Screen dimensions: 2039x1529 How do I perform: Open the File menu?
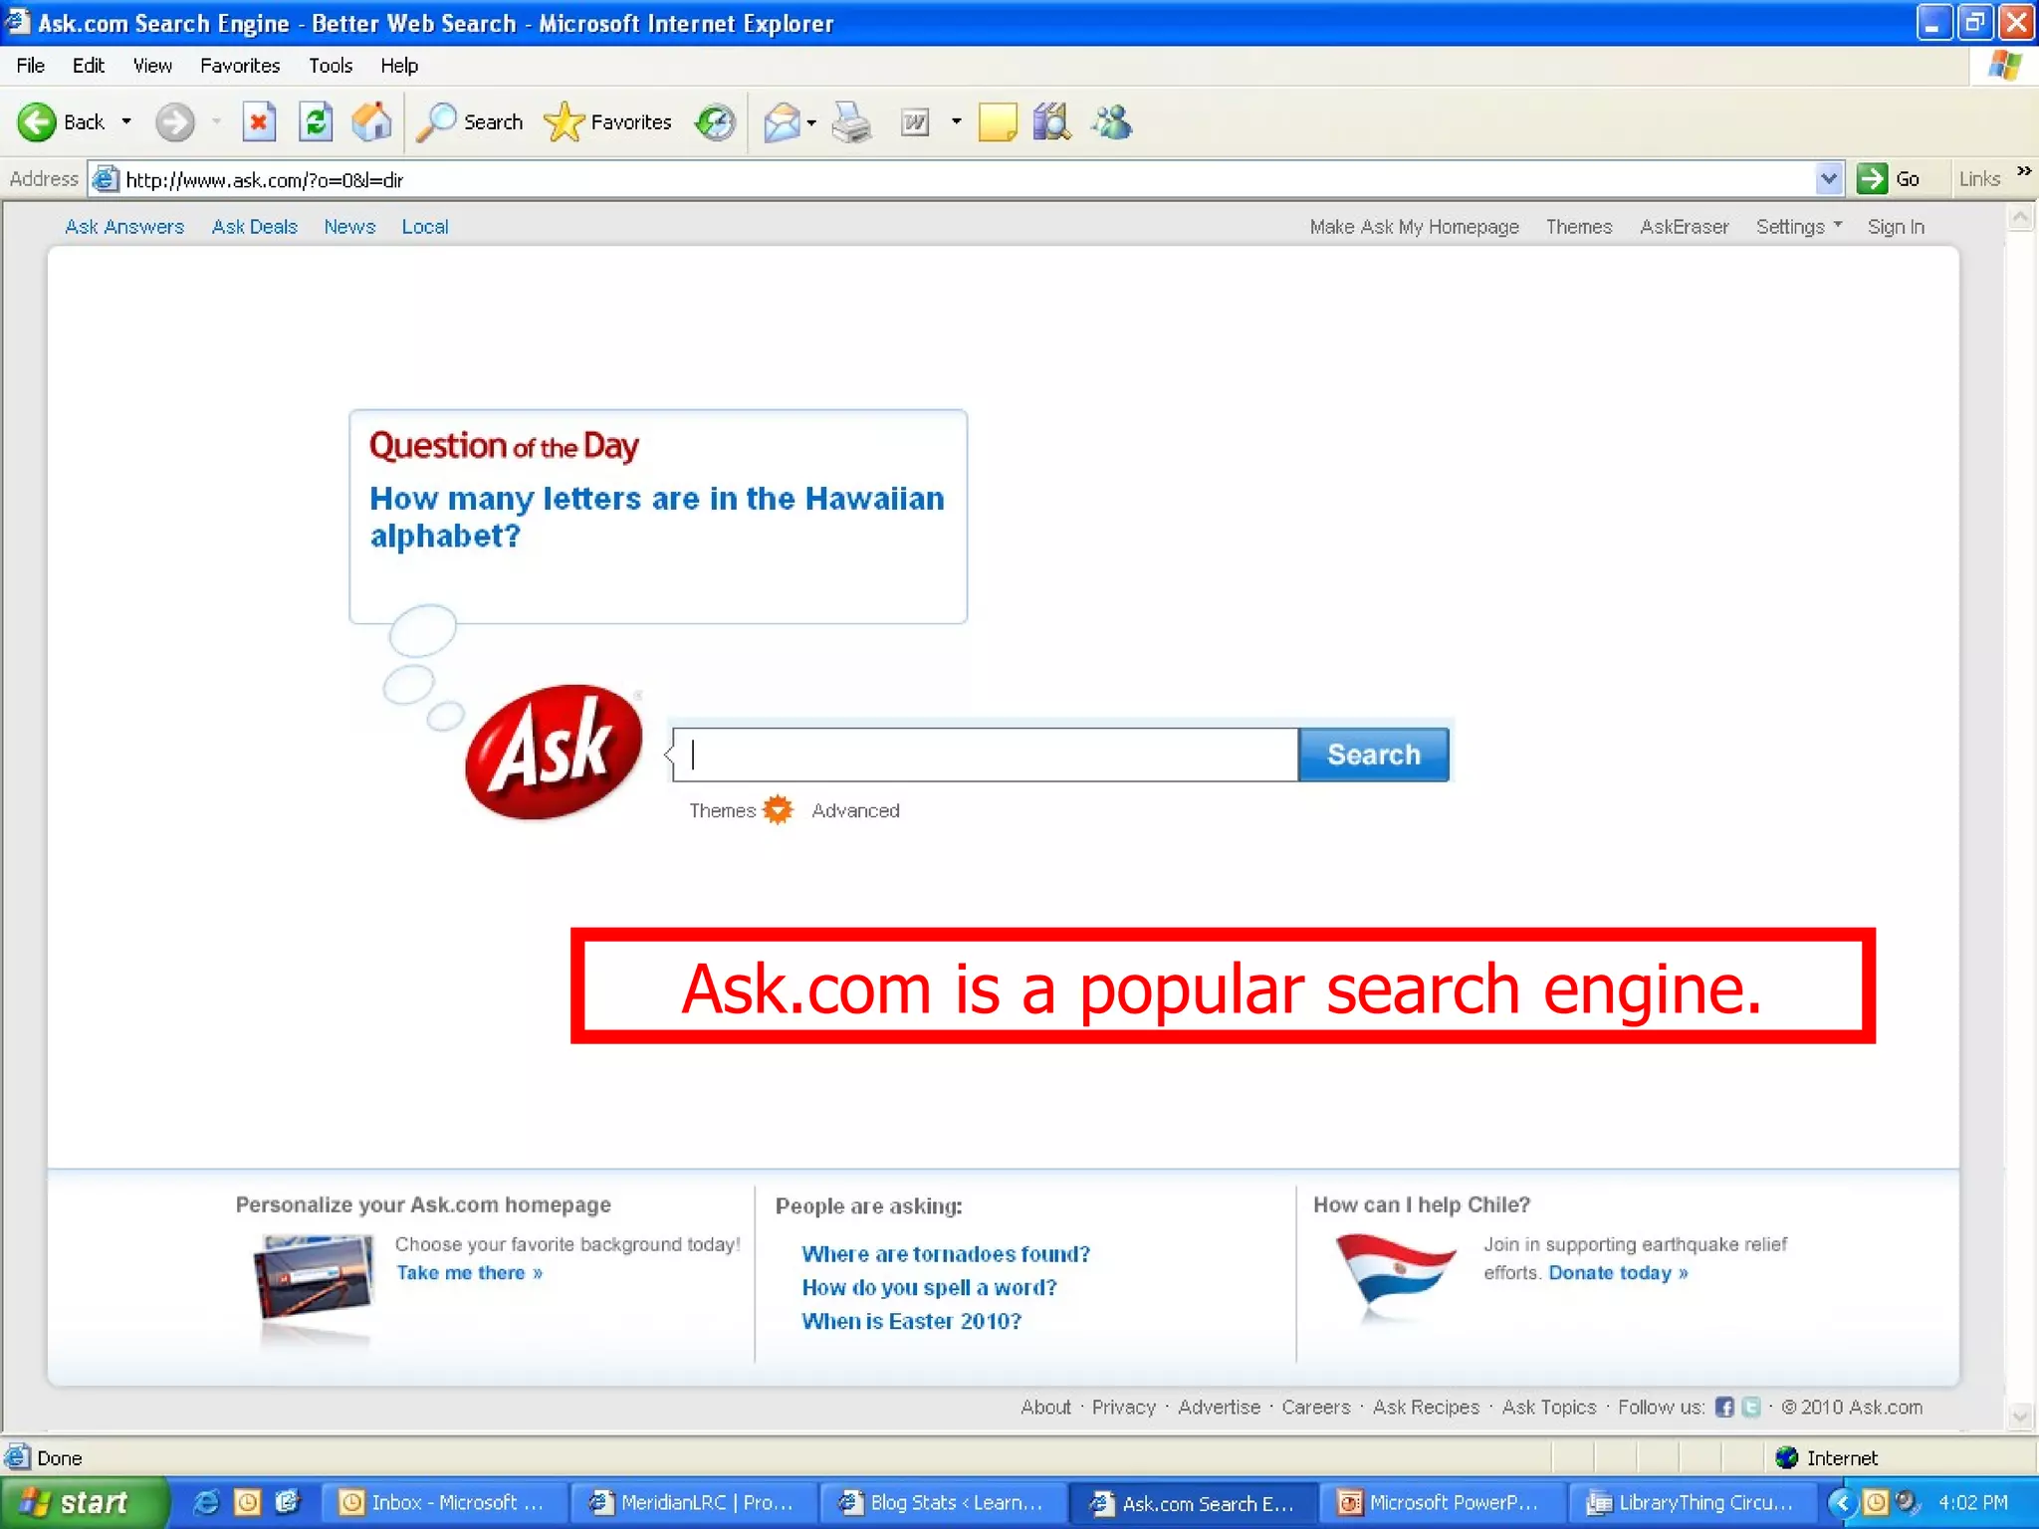[31, 66]
